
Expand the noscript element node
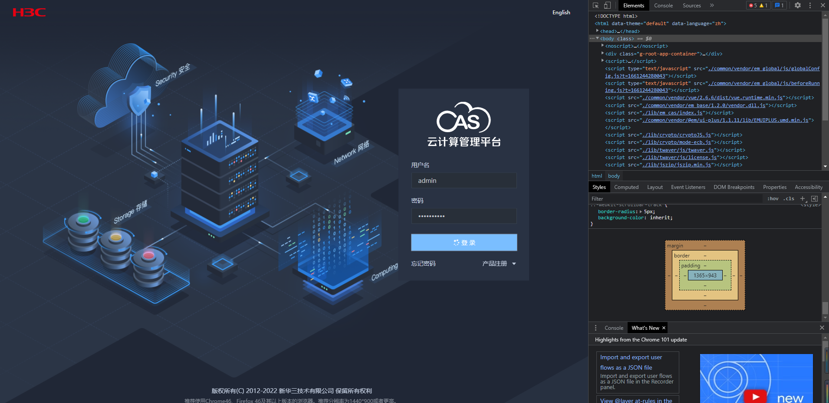click(x=602, y=45)
